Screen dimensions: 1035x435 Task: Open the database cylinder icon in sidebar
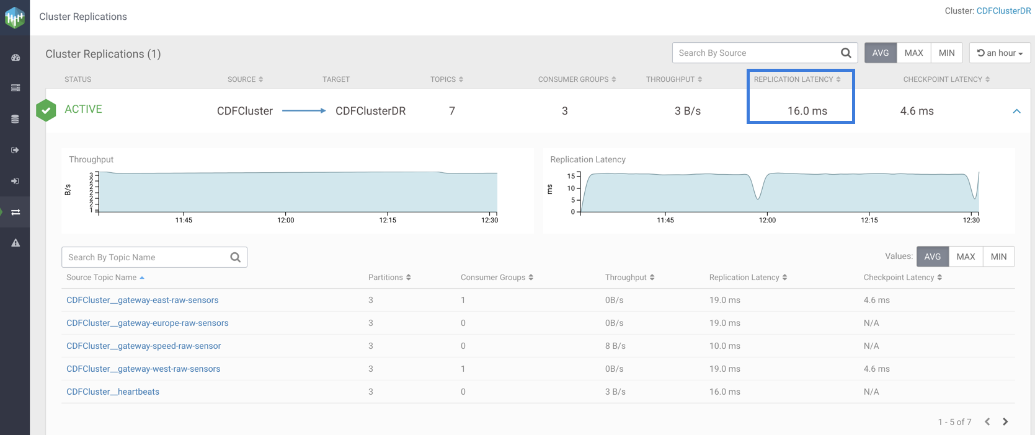[16, 119]
